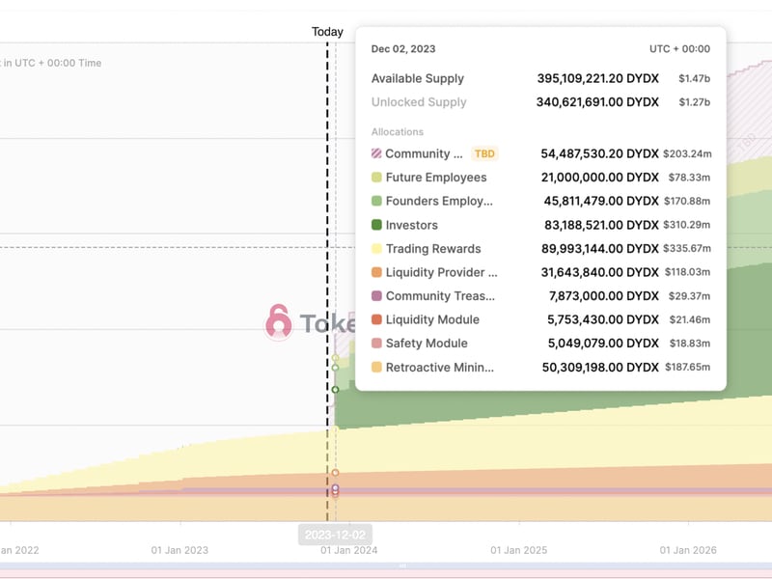Click the Investors allocation label

click(x=412, y=225)
